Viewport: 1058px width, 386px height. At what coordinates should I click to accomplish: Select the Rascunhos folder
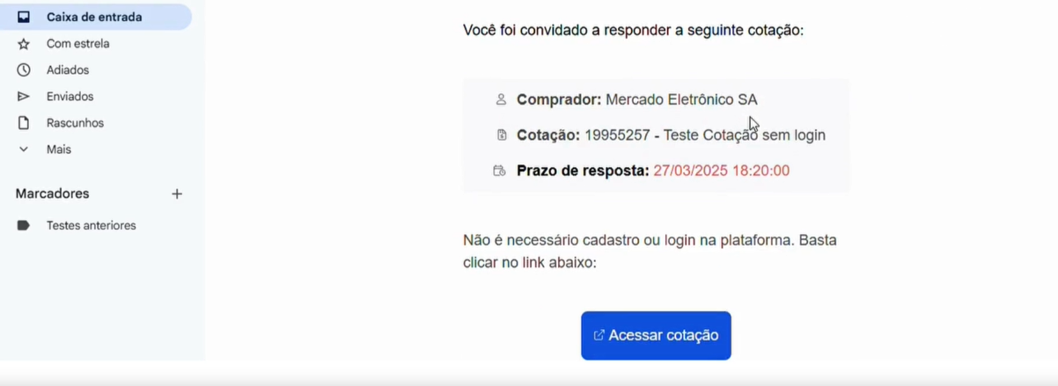click(x=75, y=123)
